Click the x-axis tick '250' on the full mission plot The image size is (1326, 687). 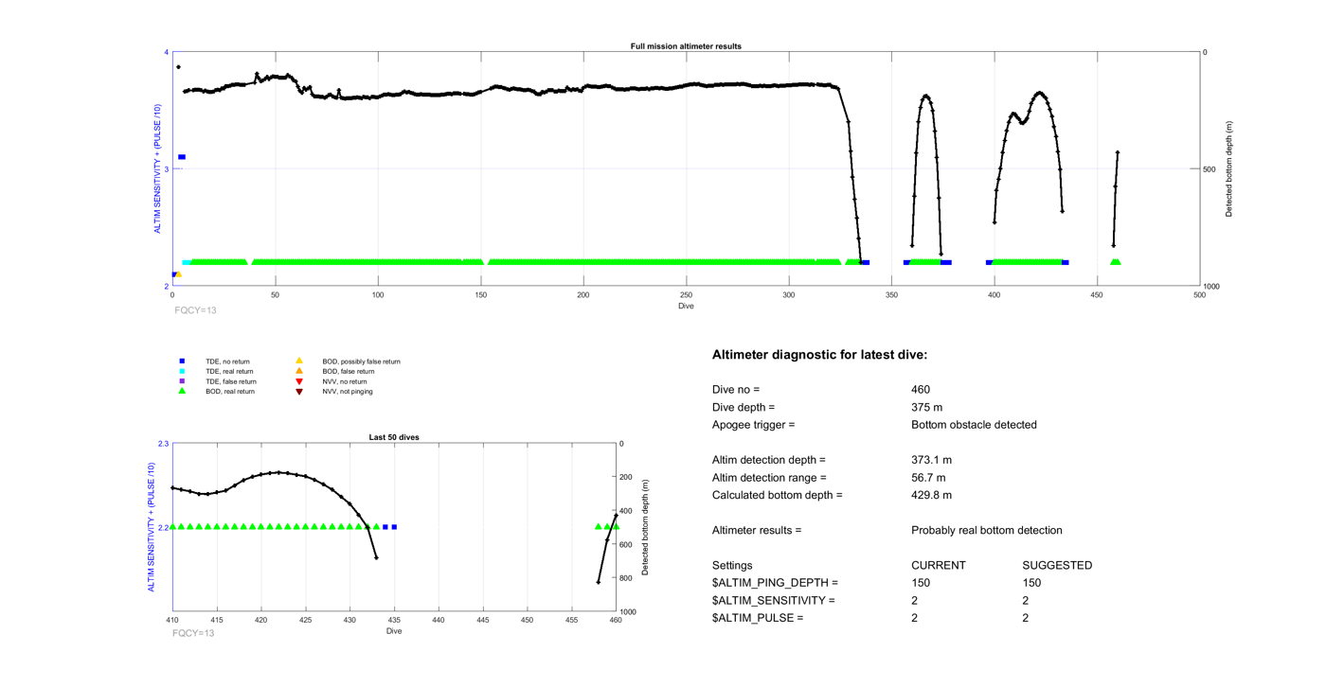click(686, 295)
